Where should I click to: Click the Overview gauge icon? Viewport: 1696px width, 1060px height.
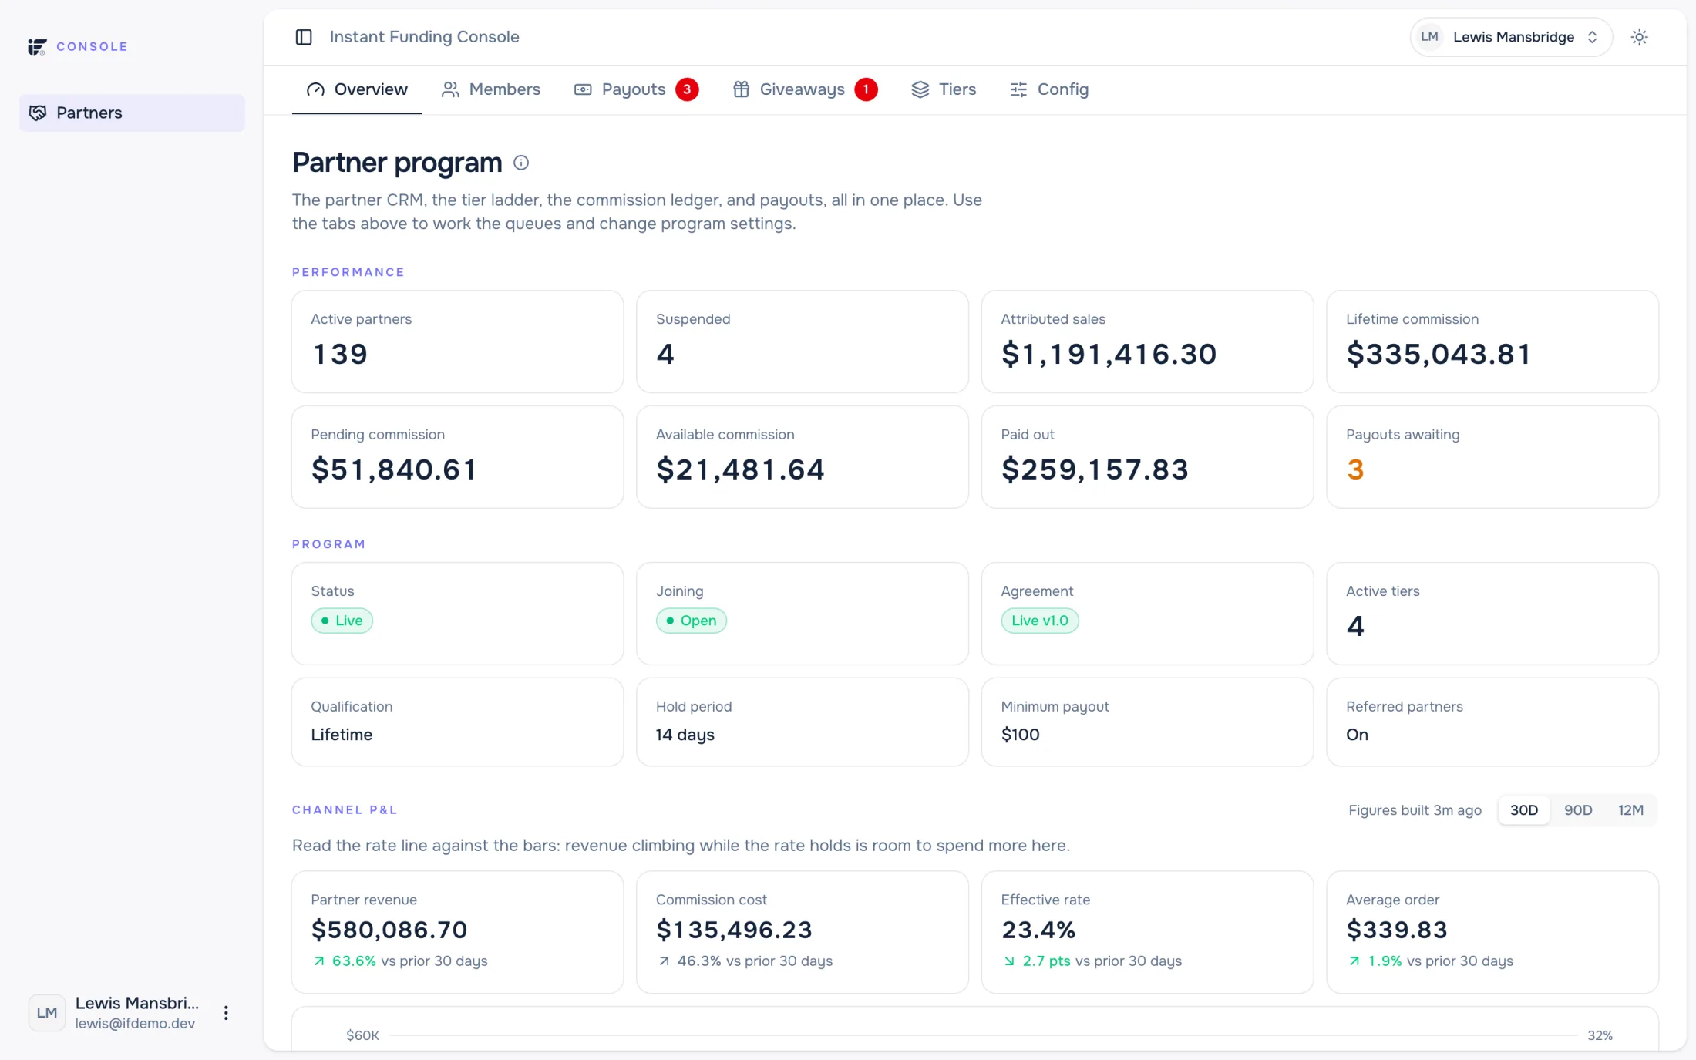point(315,89)
